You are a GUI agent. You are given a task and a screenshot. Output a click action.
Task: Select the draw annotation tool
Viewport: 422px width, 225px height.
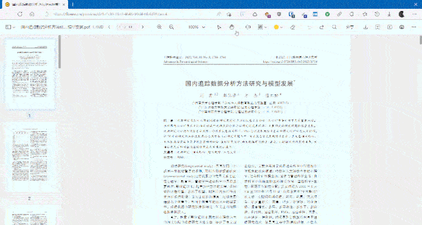(x=260, y=27)
